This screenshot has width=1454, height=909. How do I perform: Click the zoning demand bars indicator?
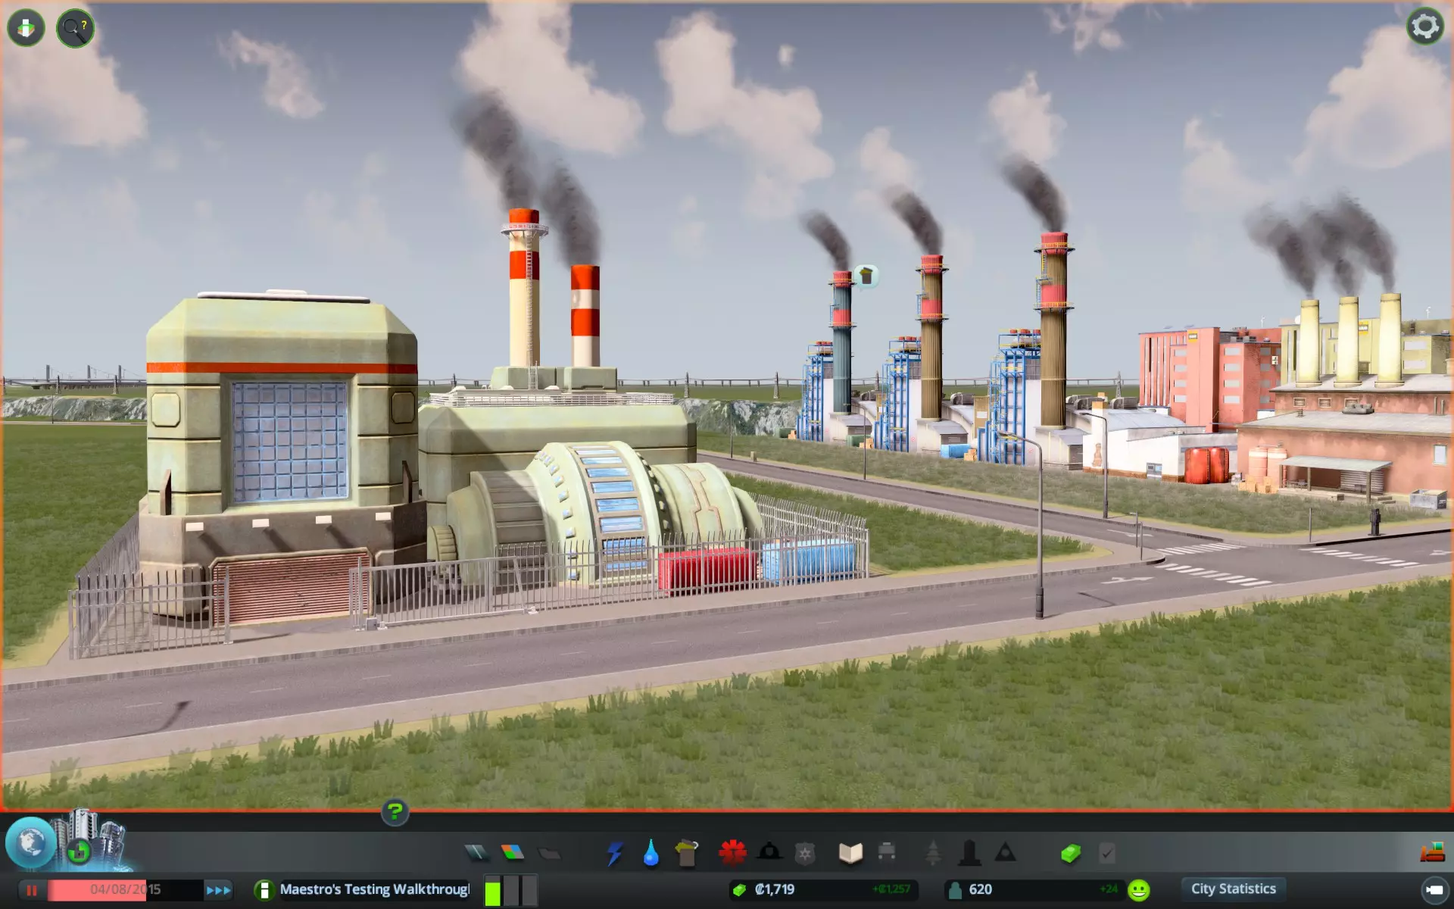[510, 890]
